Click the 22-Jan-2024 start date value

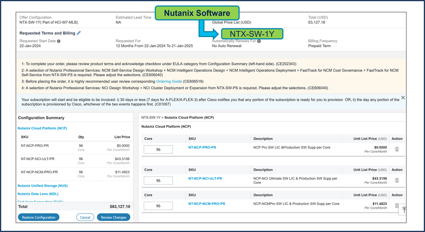point(30,46)
